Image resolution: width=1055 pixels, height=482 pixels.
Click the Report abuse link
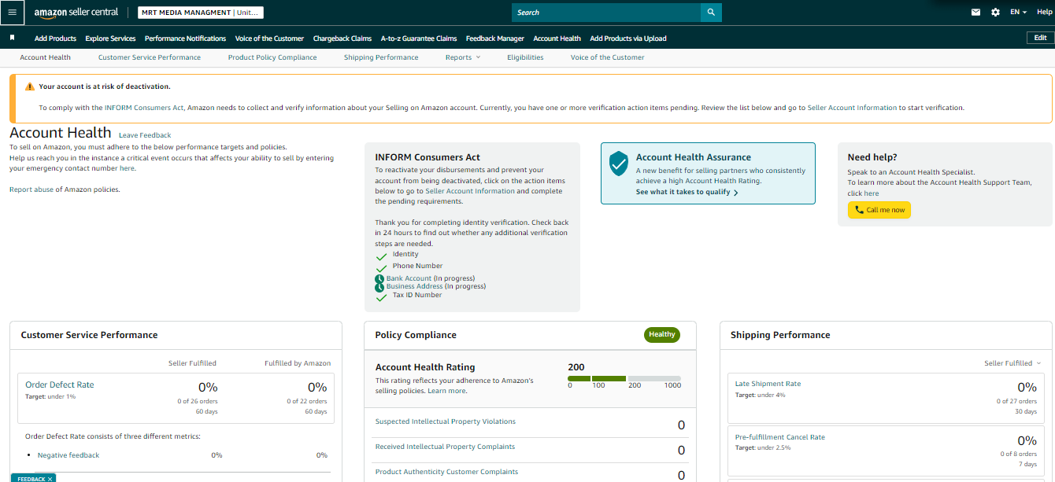pyautogui.click(x=31, y=189)
